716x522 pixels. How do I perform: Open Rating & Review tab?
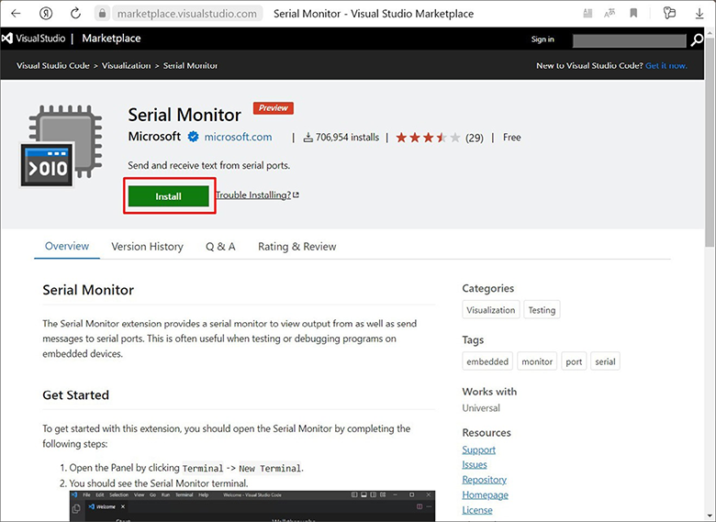296,247
